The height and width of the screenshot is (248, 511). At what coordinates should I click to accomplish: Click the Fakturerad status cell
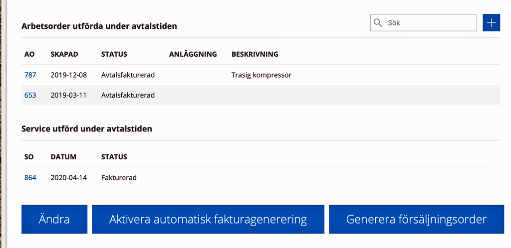(x=119, y=178)
